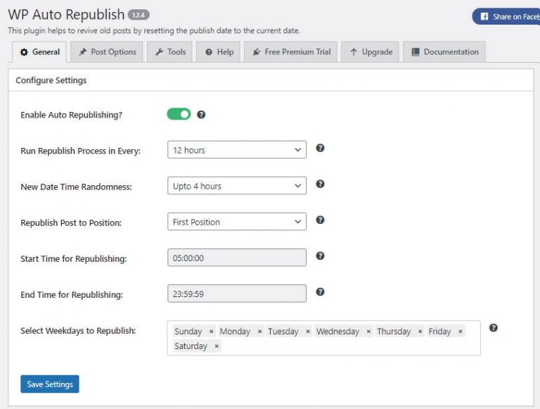Image resolution: width=540 pixels, height=409 pixels.
Task: Remove Friday from weekdays list
Action: click(x=460, y=332)
